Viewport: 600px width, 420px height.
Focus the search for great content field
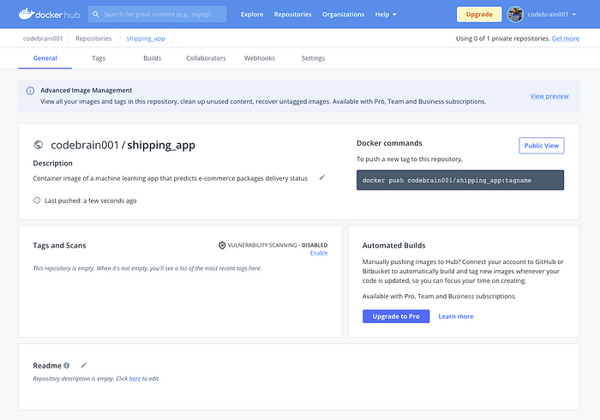(x=157, y=15)
